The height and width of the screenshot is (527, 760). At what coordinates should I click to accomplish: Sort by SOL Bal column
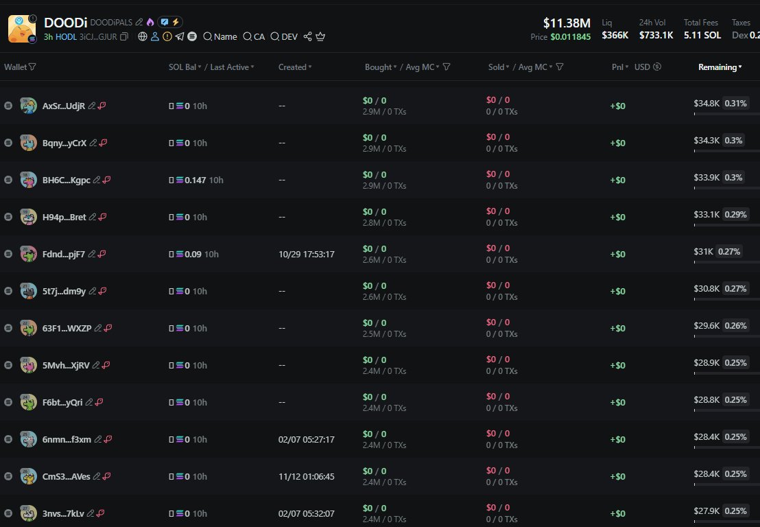(185, 67)
